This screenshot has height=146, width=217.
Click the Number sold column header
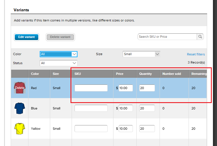click(171, 74)
